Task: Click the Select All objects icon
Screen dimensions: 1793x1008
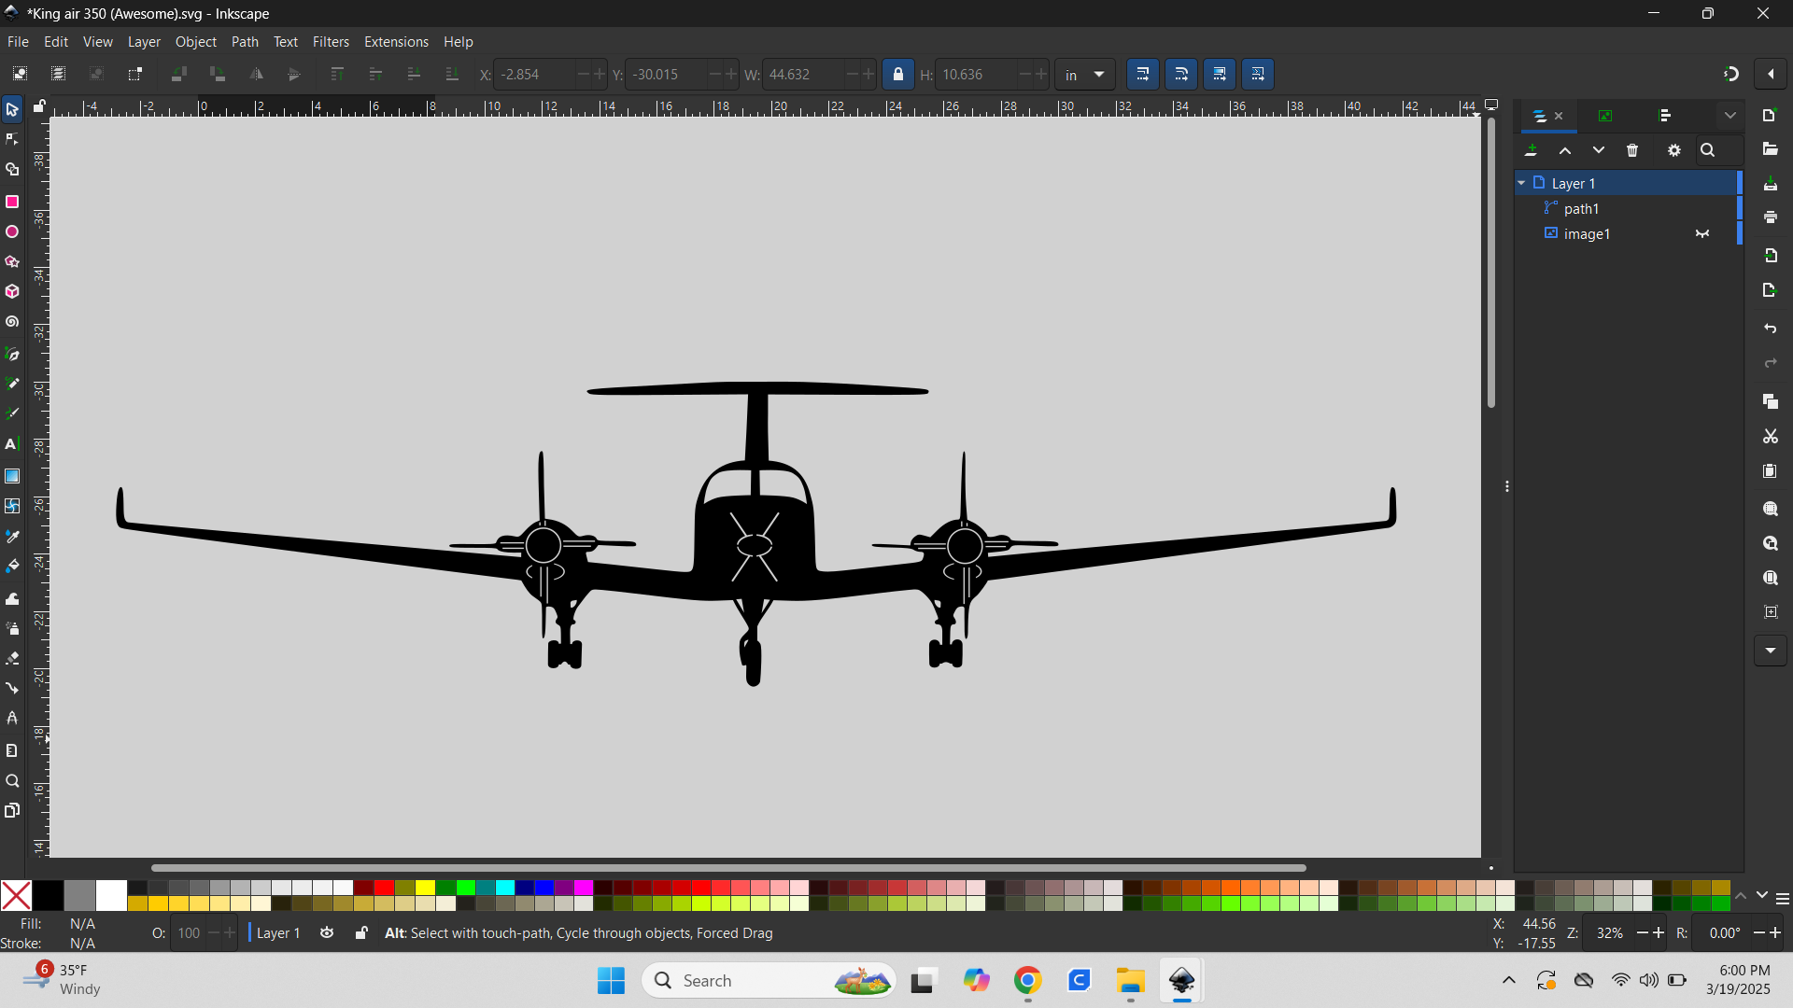Action: (20, 75)
